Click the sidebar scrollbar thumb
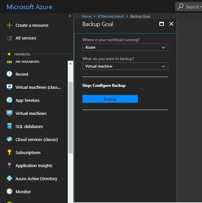This screenshot has height=203, width=202. [70, 117]
